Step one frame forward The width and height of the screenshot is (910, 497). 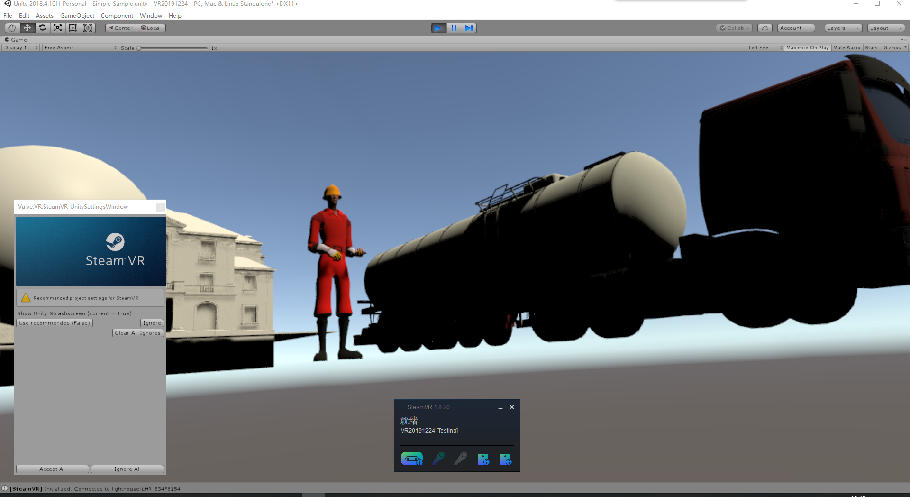[x=469, y=28]
